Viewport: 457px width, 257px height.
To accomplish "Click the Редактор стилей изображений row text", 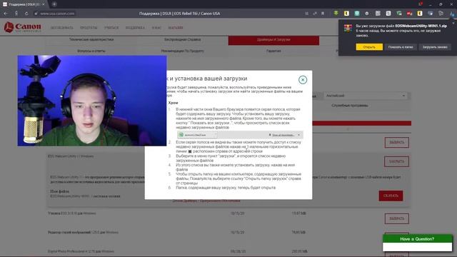I will [83, 233].
